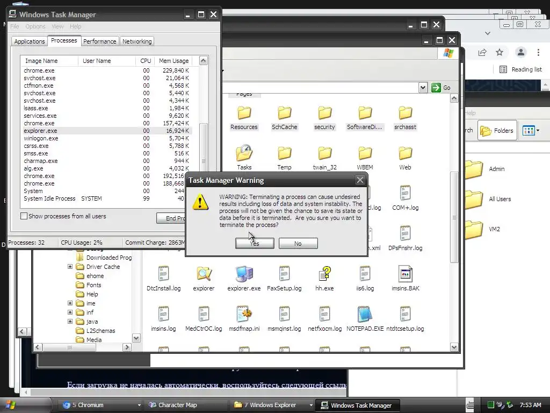Open Chromium taskbar group dropdown arrow
This screenshot has height=413, width=550.
pos(139,405)
